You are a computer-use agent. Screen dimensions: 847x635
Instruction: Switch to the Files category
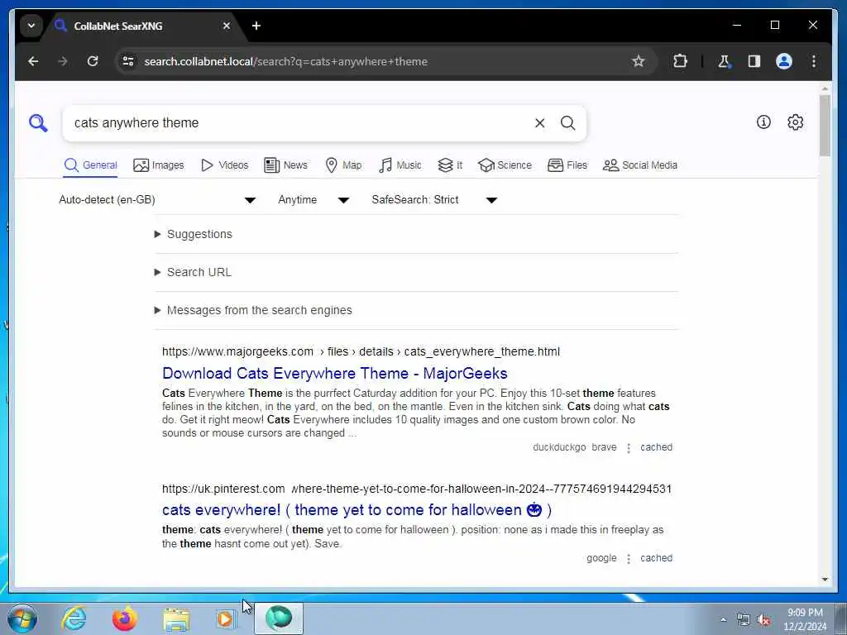pyautogui.click(x=567, y=165)
